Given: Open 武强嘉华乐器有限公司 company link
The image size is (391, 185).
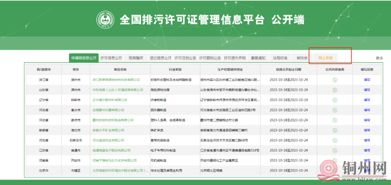Looking at the screenshot, I should [x=108, y=110].
